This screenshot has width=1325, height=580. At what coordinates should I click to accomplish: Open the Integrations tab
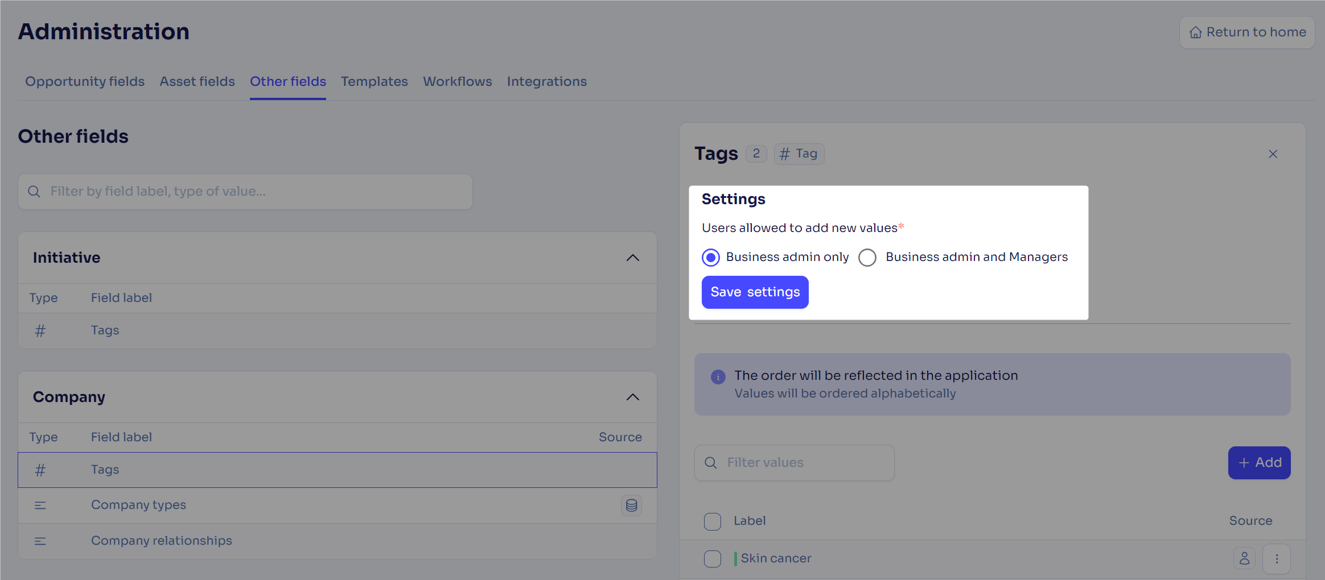547,82
